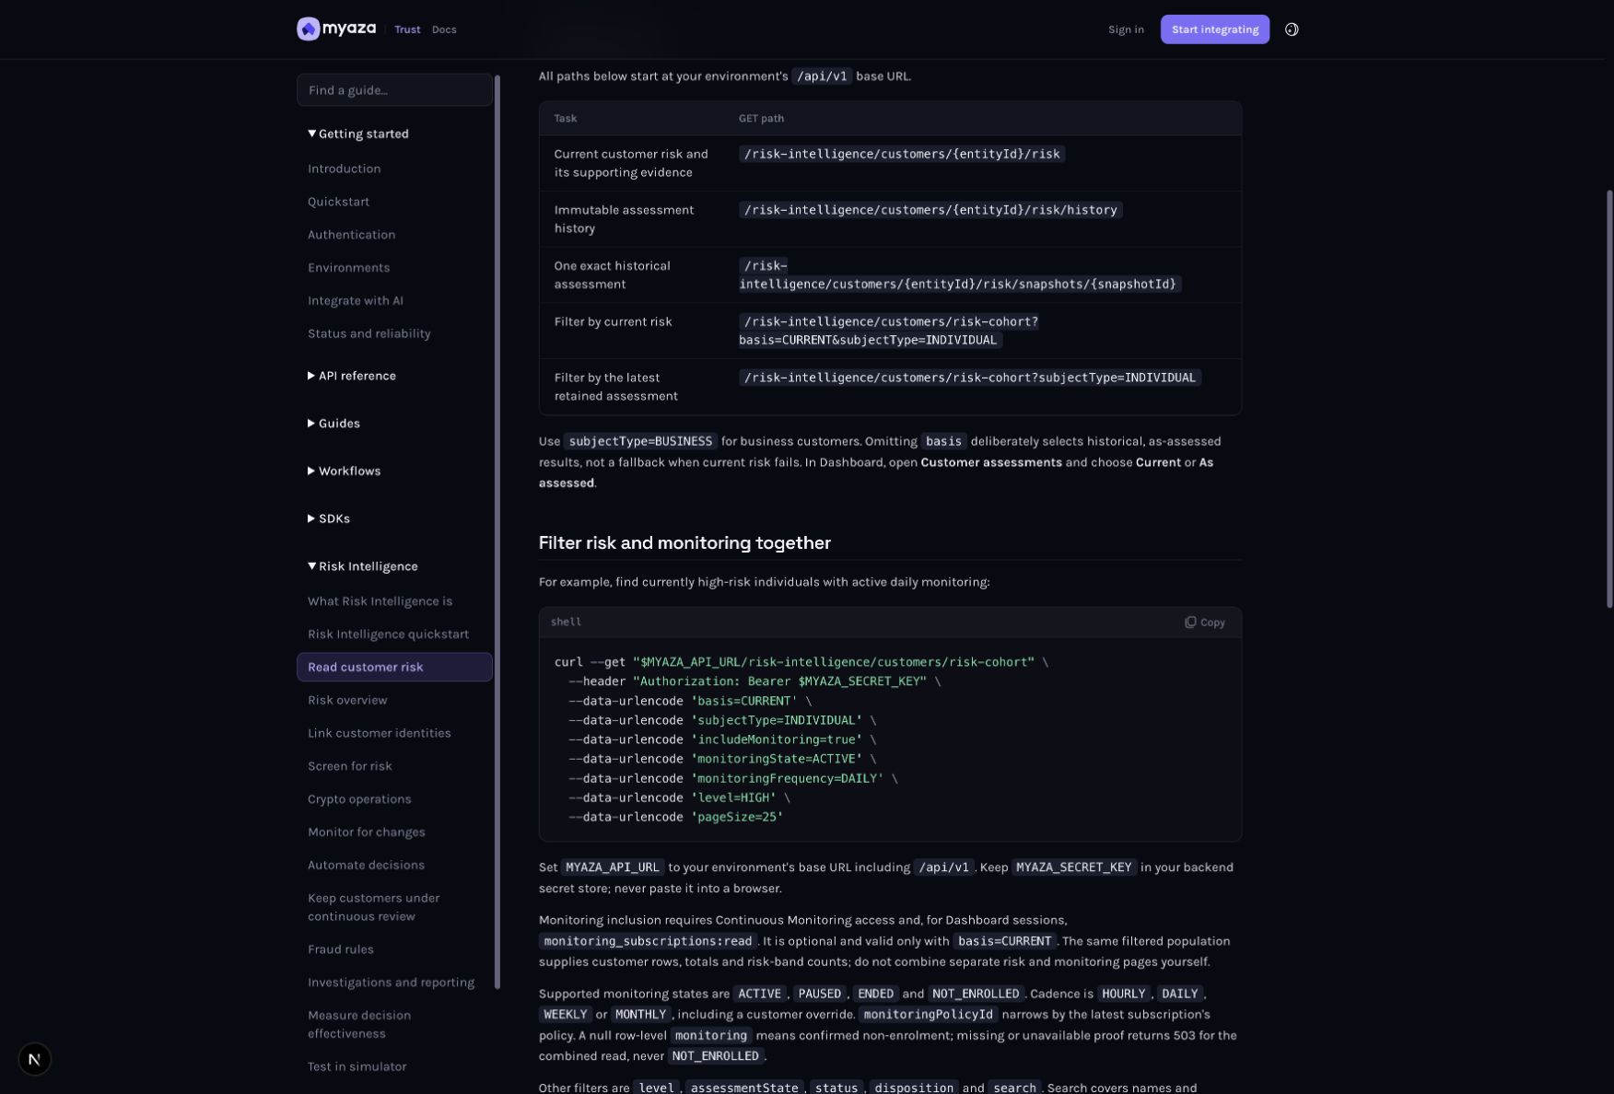
Task: Open the Quickstart guide
Action: (x=338, y=202)
